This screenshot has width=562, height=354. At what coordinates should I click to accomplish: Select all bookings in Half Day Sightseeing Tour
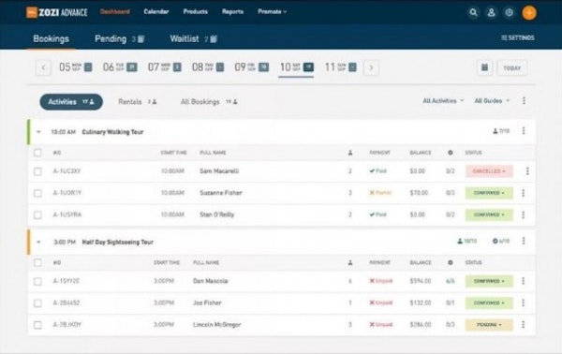click(37, 262)
